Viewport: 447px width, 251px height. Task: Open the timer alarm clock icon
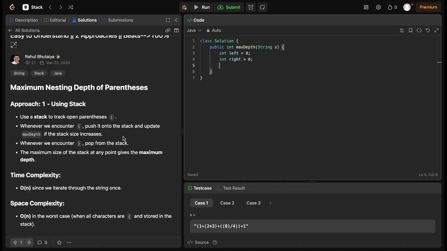pyautogui.click(x=251, y=7)
